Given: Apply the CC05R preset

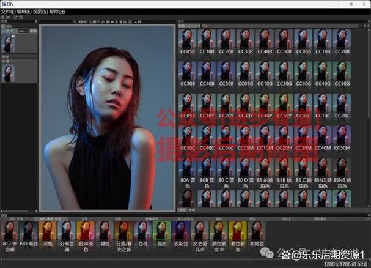Looking at the screenshot, I should (x=188, y=42).
